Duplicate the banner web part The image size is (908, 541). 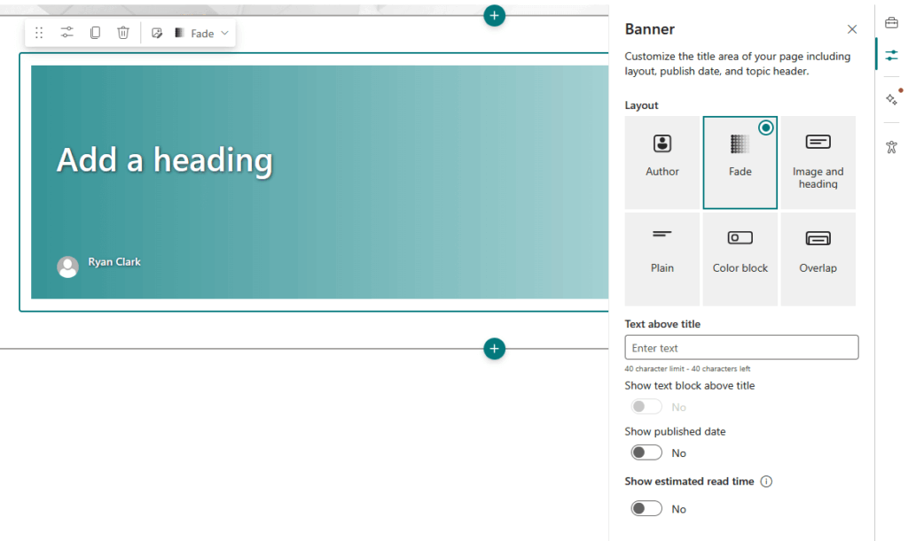(x=95, y=33)
